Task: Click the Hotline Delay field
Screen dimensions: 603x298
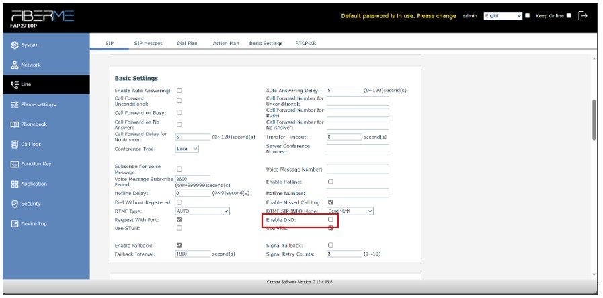Action: [x=193, y=193]
